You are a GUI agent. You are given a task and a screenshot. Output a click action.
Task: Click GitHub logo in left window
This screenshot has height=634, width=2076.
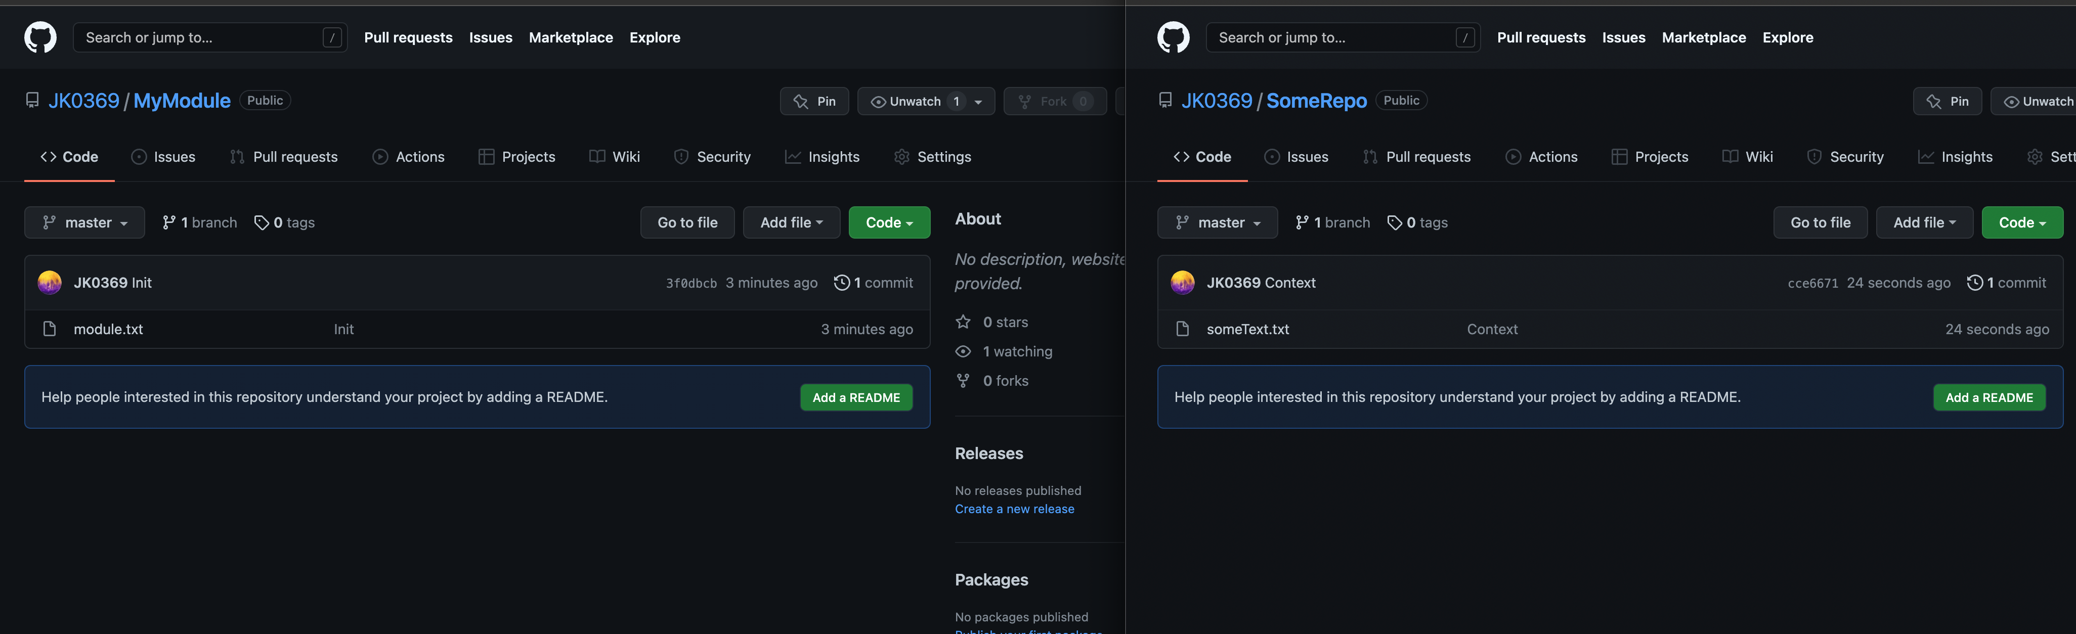(40, 37)
